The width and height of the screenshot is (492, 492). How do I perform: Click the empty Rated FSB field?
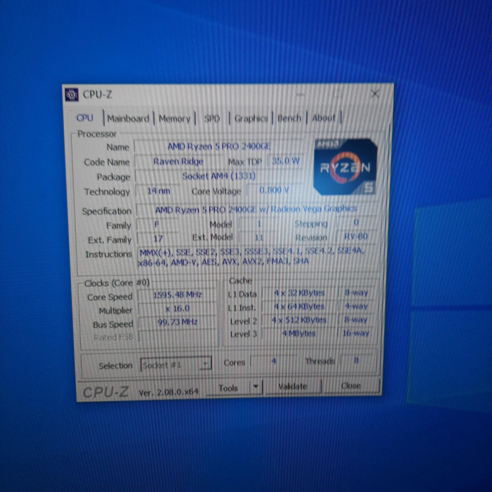click(177, 336)
